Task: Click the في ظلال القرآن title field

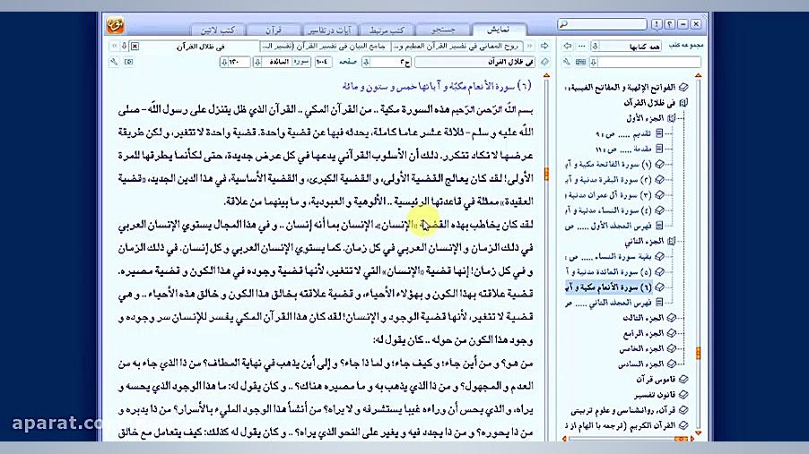Action: (x=475, y=62)
